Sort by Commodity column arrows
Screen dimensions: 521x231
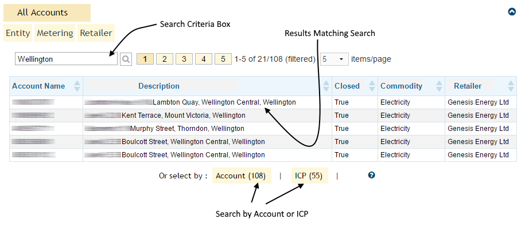pyautogui.click(x=438, y=86)
